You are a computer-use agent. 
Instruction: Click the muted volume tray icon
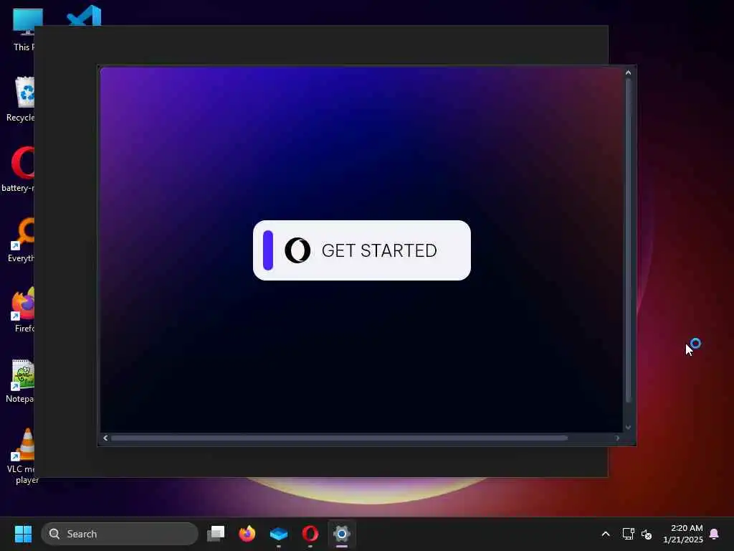click(647, 534)
